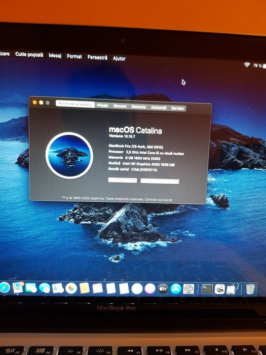Switch to the Afișaje tab
This screenshot has height=355, width=266.
click(x=103, y=105)
